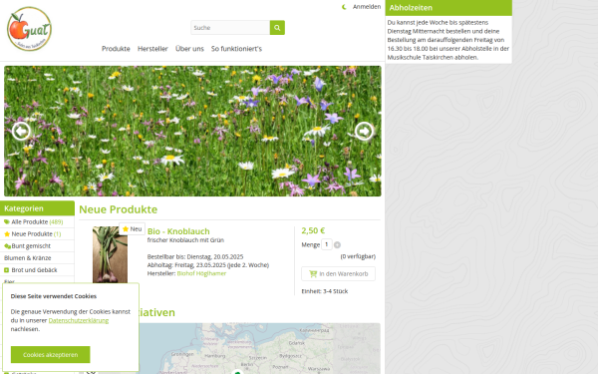This screenshot has height=374, width=598.
Task: Select Blumen & Kränze category
Action: (37, 258)
